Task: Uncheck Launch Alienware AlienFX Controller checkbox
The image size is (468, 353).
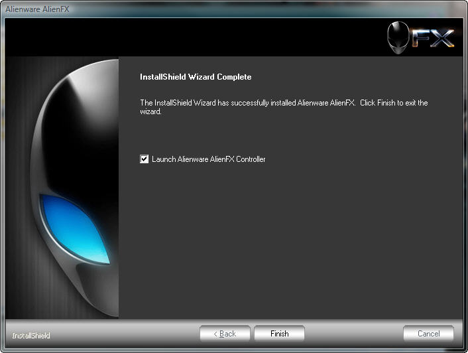Action: click(145, 159)
